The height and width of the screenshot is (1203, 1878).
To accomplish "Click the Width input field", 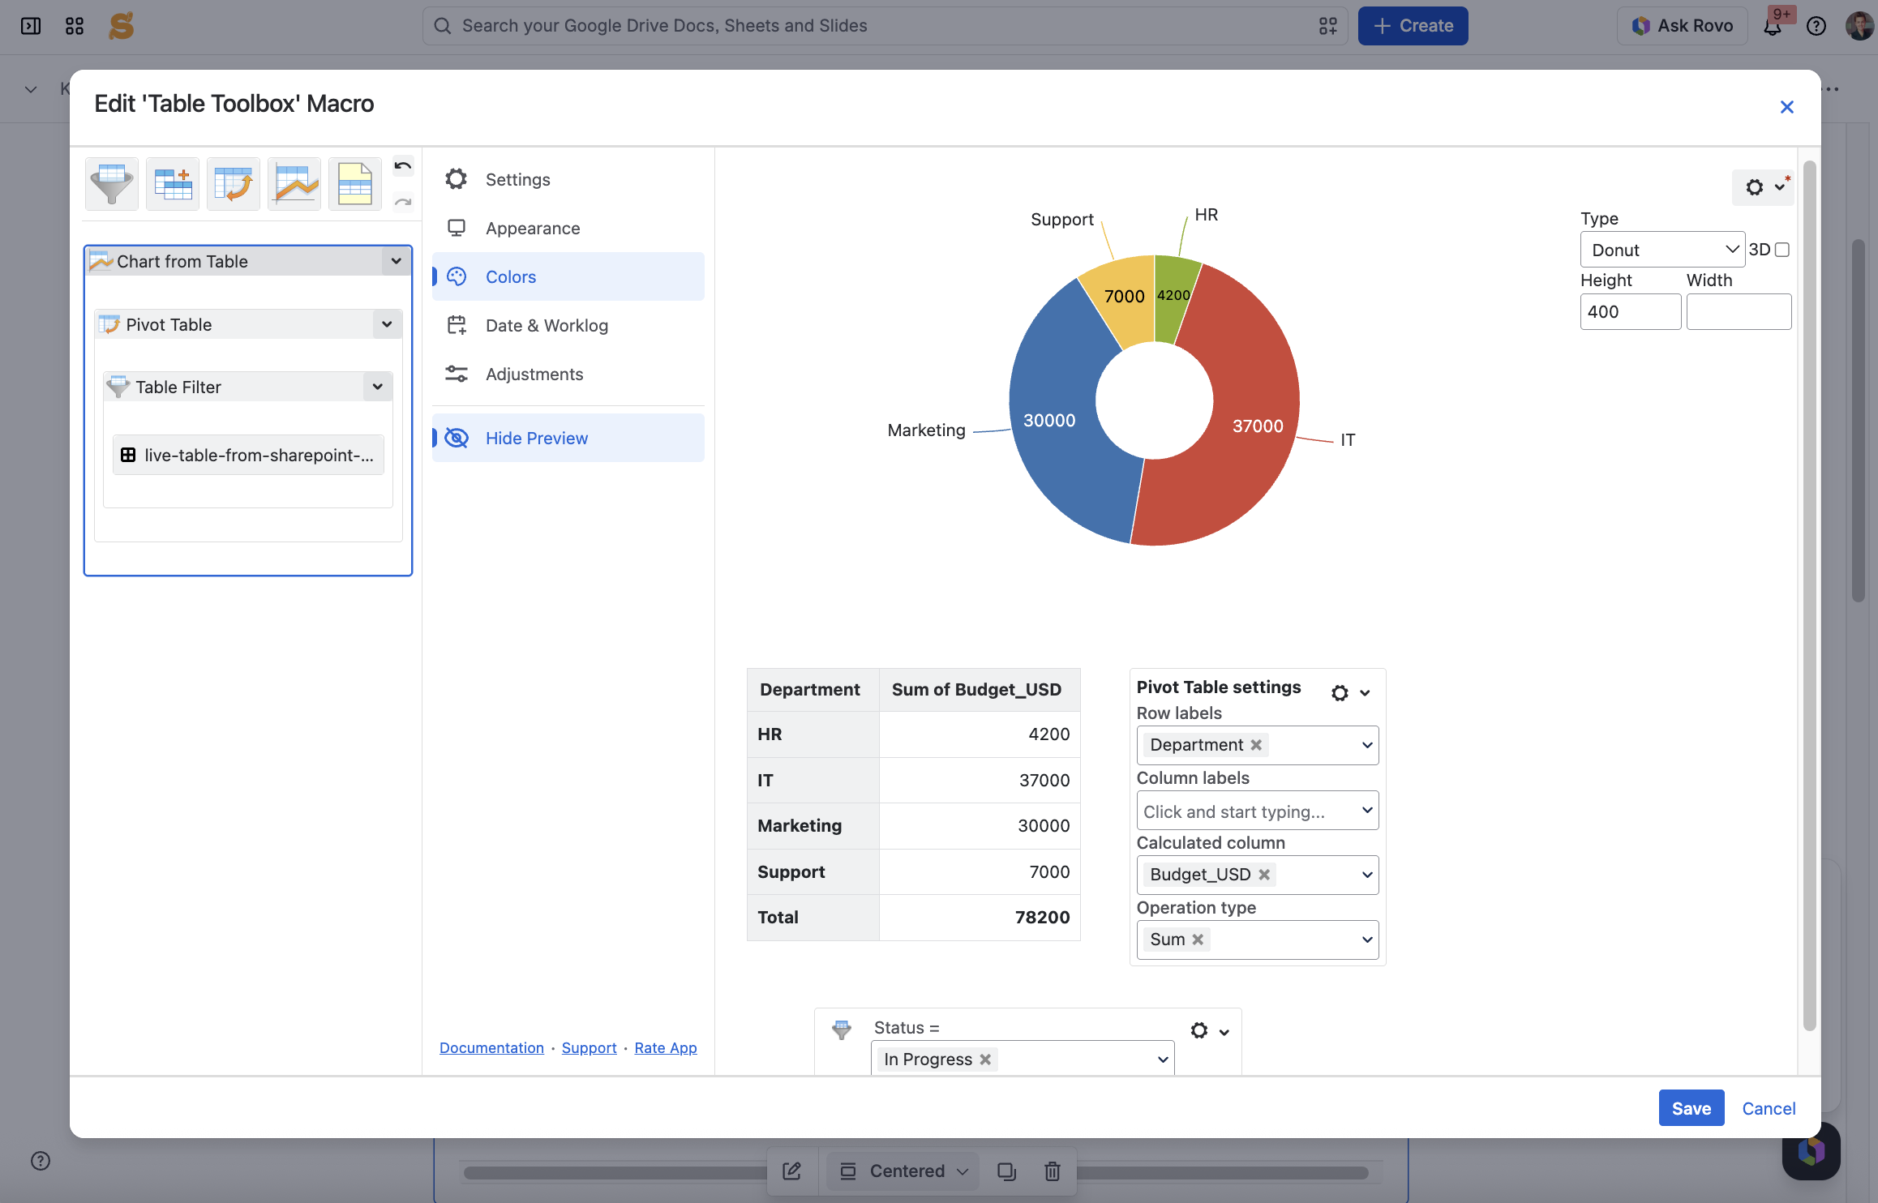I will 1739,312.
